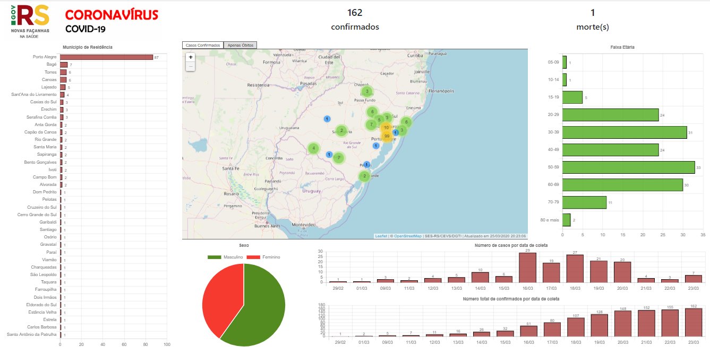
Task: Click the Bagé municipality bar
Action: click(x=64, y=65)
